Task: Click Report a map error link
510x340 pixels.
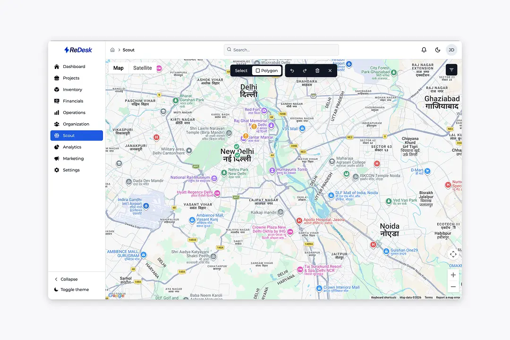Action: (448, 297)
